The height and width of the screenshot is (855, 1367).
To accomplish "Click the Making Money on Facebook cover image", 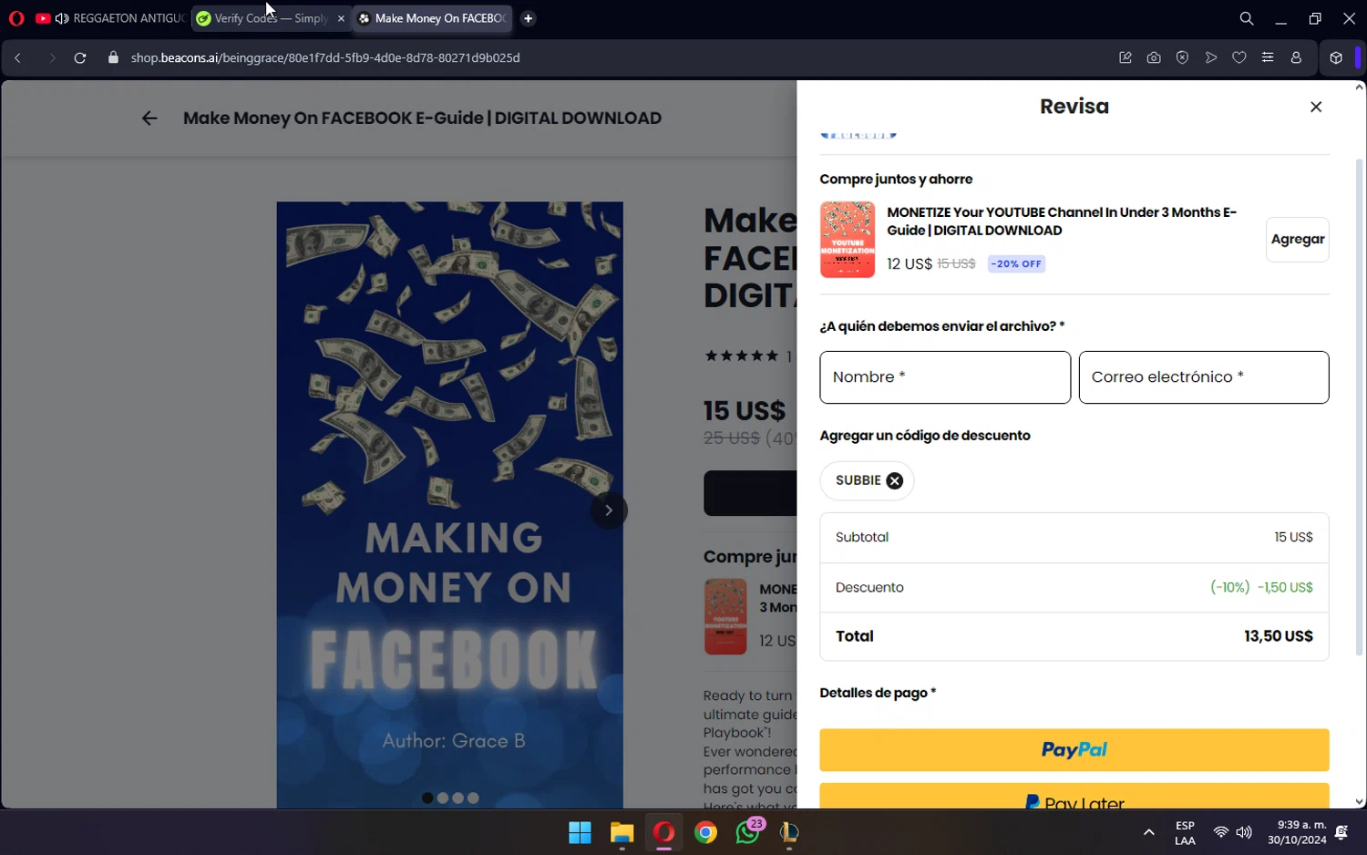I will pyautogui.click(x=450, y=505).
